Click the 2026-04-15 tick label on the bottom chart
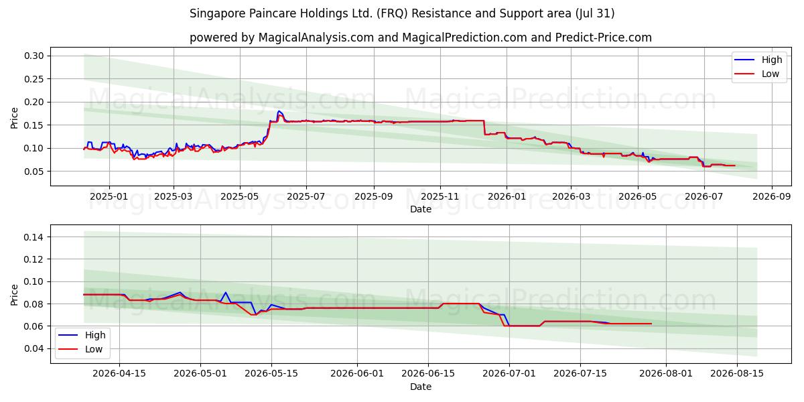Viewport: 804px width, 402px height. (119, 374)
